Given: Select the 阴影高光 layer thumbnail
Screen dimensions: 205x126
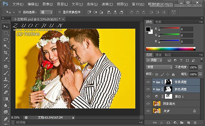Looking at the screenshot, I should [157, 104].
